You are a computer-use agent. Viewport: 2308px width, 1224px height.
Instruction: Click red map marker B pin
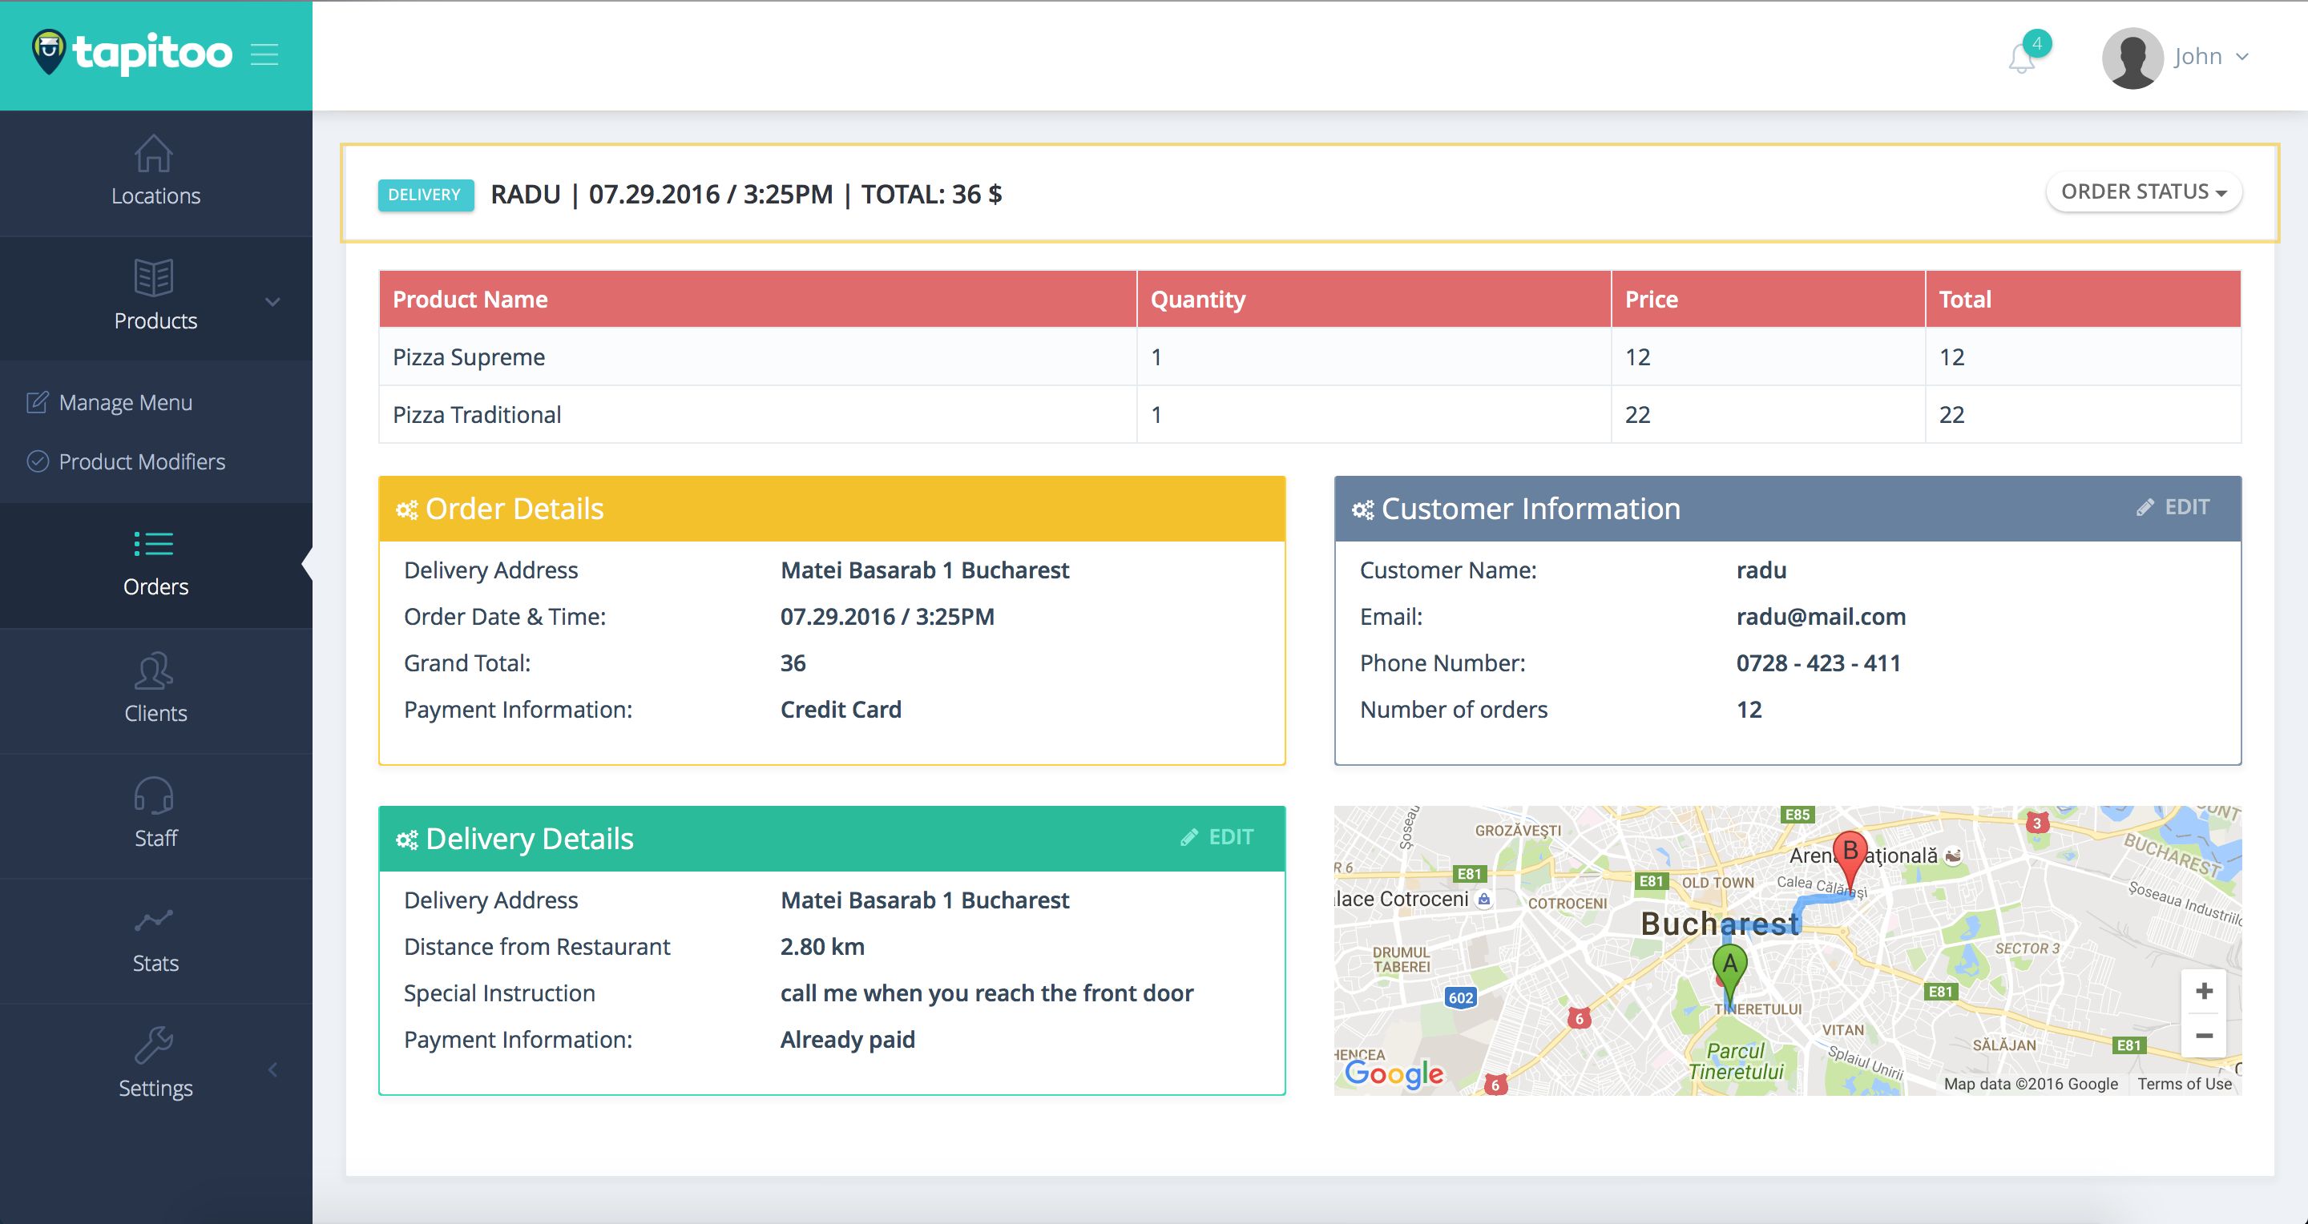[x=1850, y=853]
